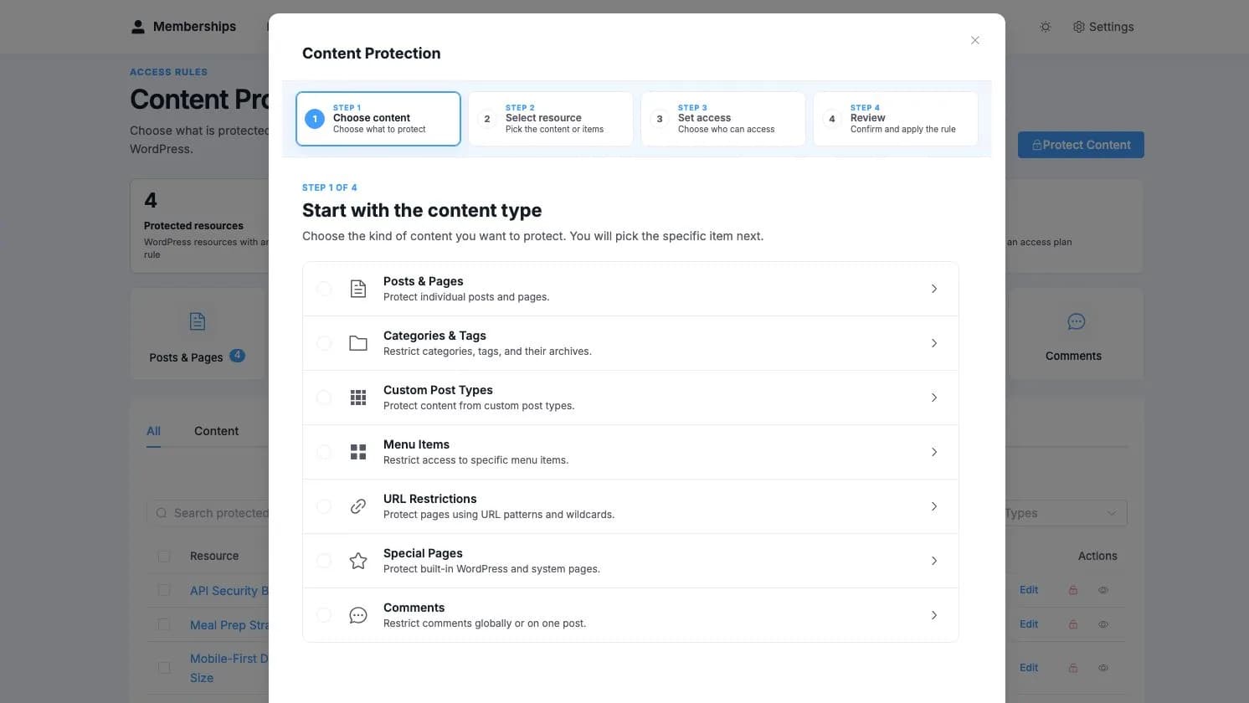Expand the Categories & Tags chevron arrow

pos(934,343)
